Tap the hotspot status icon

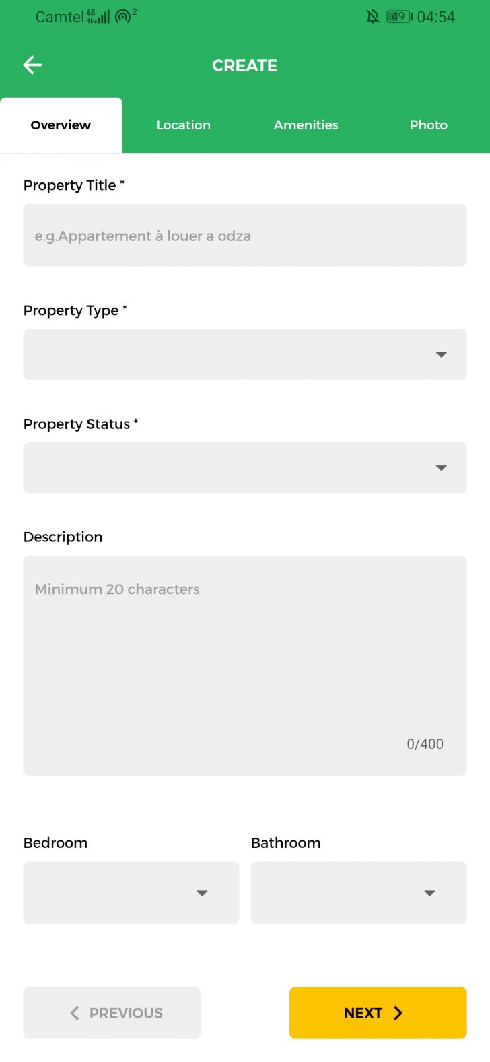pyautogui.click(x=125, y=16)
